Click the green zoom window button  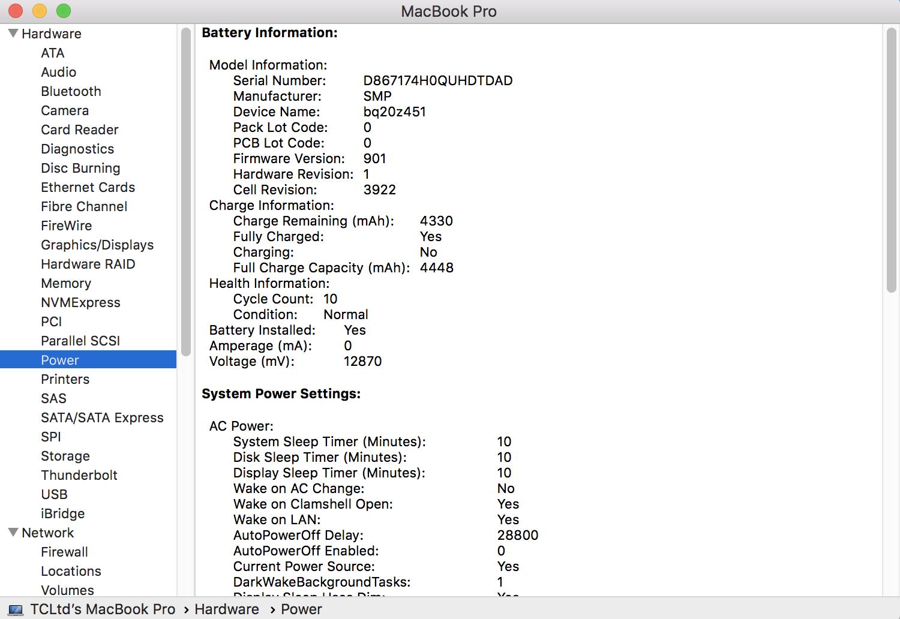coord(63,11)
